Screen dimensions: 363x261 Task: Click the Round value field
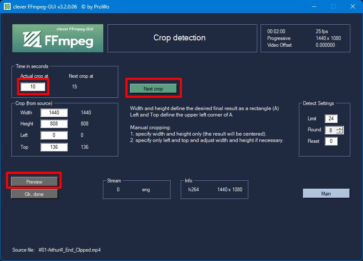pos(331,130)
